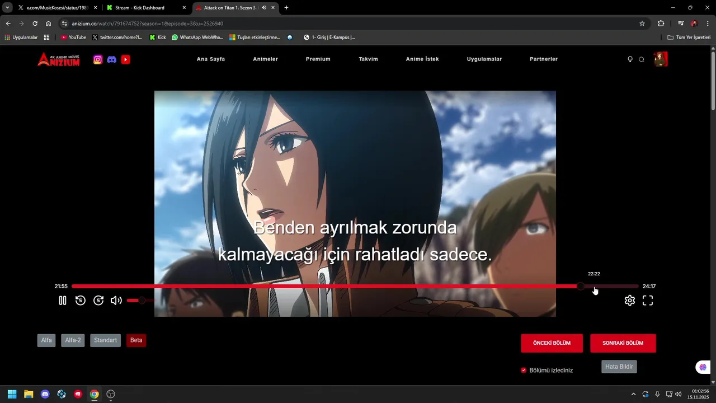Skip forward five seconds
Screen dimensions: 716x403
click(x=98, y=301)
